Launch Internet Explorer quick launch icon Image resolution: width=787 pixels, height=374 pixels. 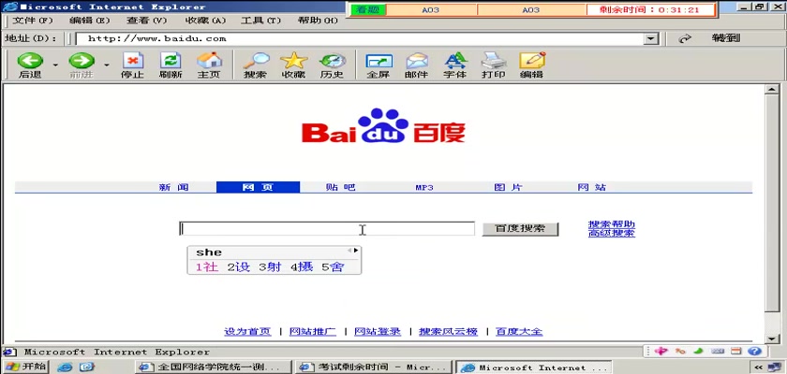point(65,367)
